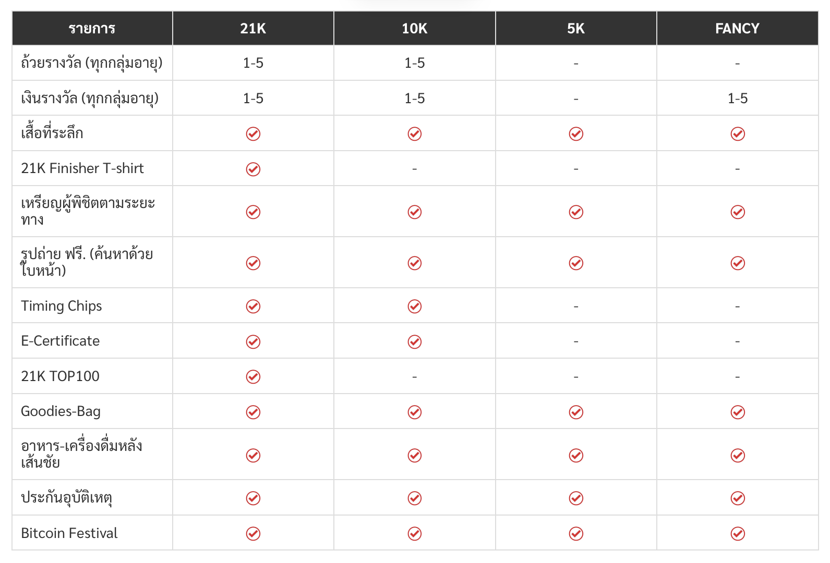This screenshot has width=830, height=563.
Task: Click the 21K TOP100 checkmark icon
Action: 253,377
